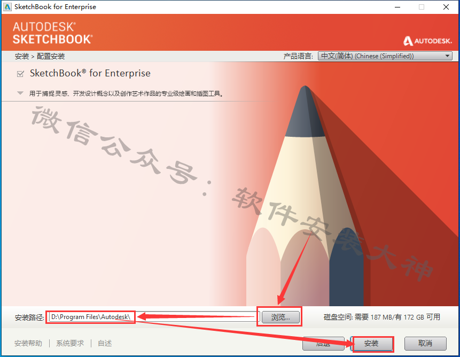The width and height of the screenshot is (460, 357).
Task: Open the product language dropdown
Action: [385, 56]
